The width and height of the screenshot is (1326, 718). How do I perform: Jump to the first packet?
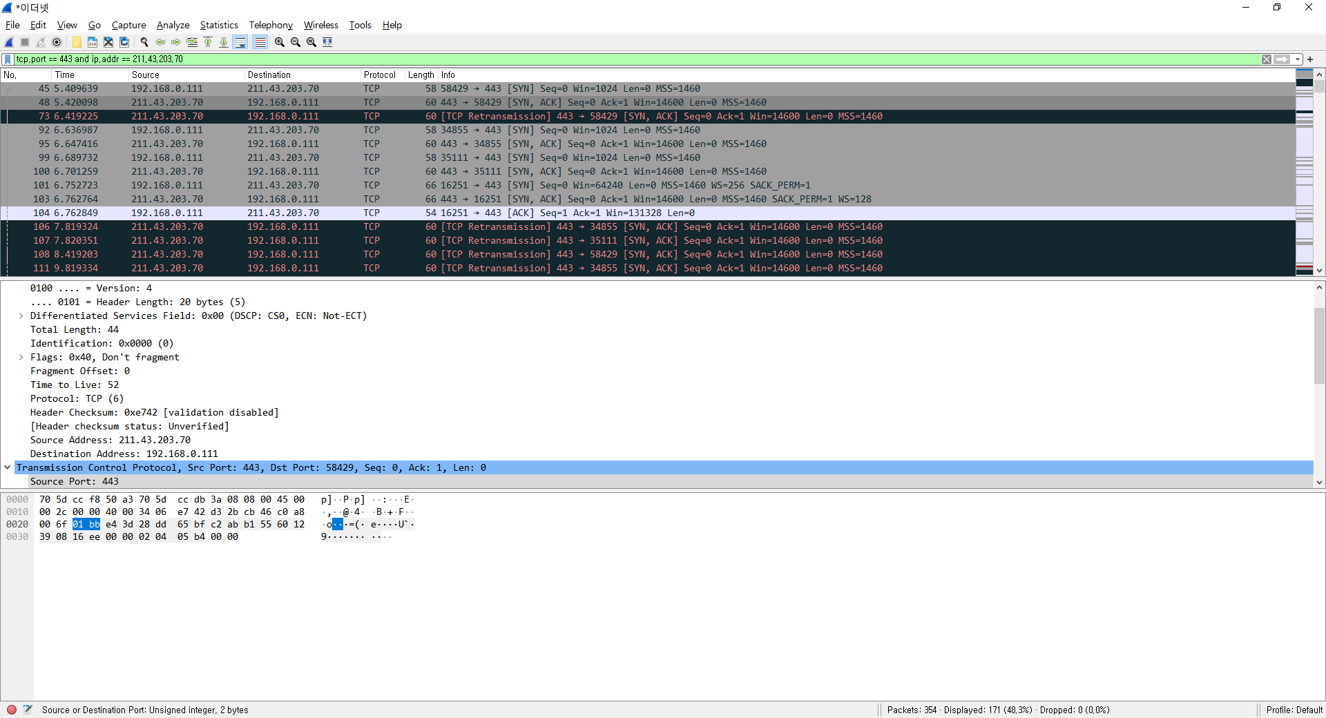tap(208, 42)
